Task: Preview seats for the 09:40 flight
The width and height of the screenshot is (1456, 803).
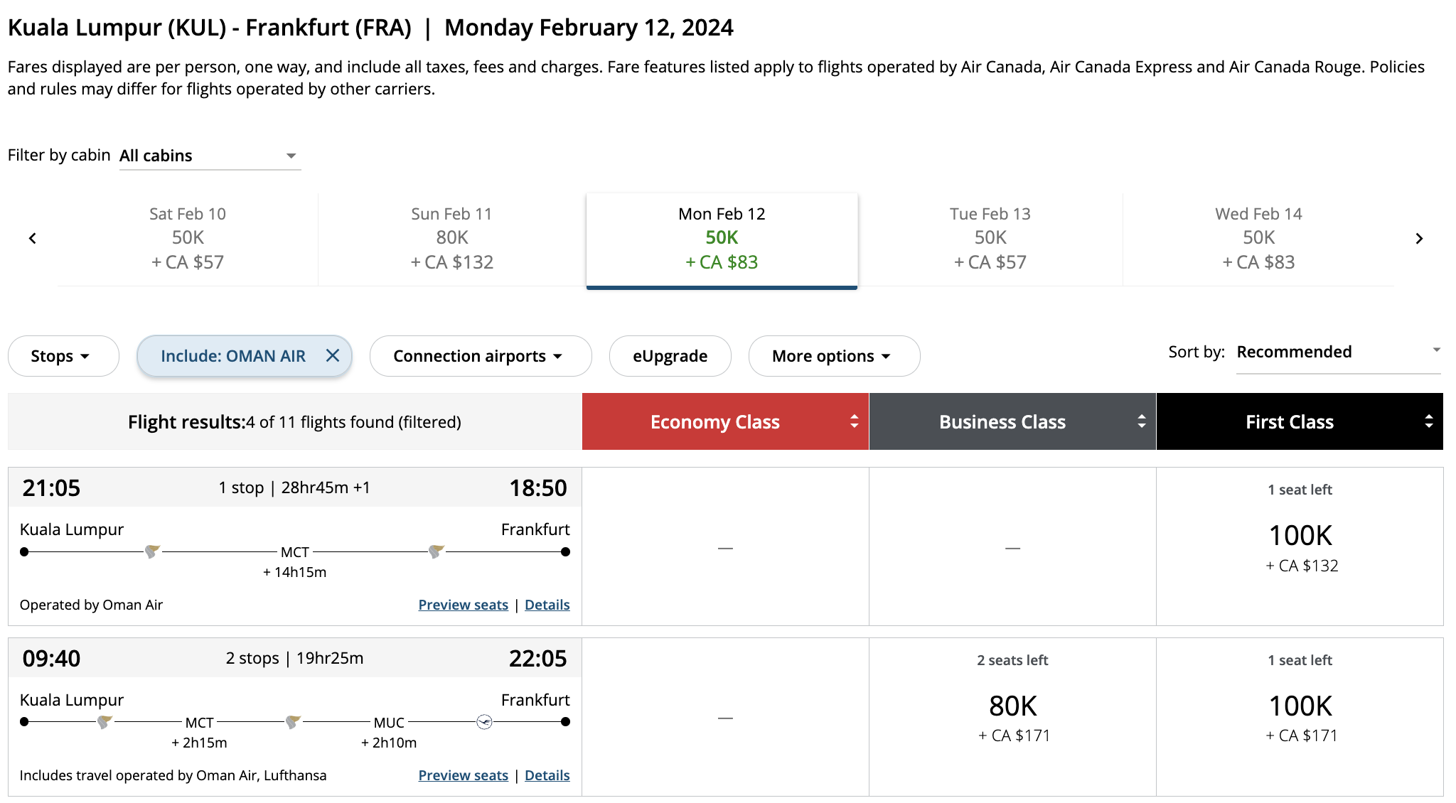Action: 463,775
